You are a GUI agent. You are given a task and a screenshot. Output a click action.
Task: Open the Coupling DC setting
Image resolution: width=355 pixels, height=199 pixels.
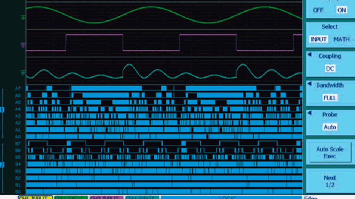[330, 69]
